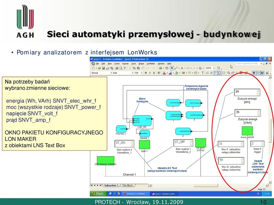The height and width of the screenshot is (205, 274).
Task: Toggle the dashed-box connection points button
Action: [219, 73]
